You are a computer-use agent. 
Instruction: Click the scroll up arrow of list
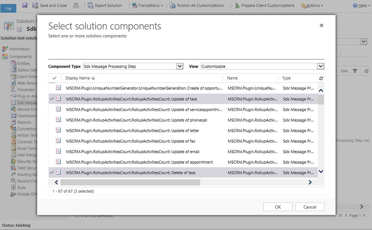click(321, 90)
